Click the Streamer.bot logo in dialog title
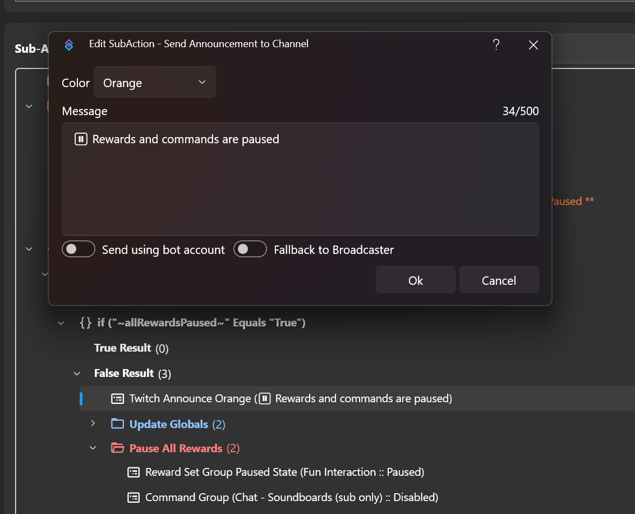The image size is (635, 514). coord(69,45)
